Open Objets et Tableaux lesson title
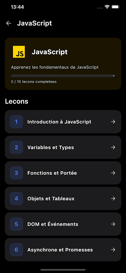Viewport: 126px width, 273px height. [51, 199]
